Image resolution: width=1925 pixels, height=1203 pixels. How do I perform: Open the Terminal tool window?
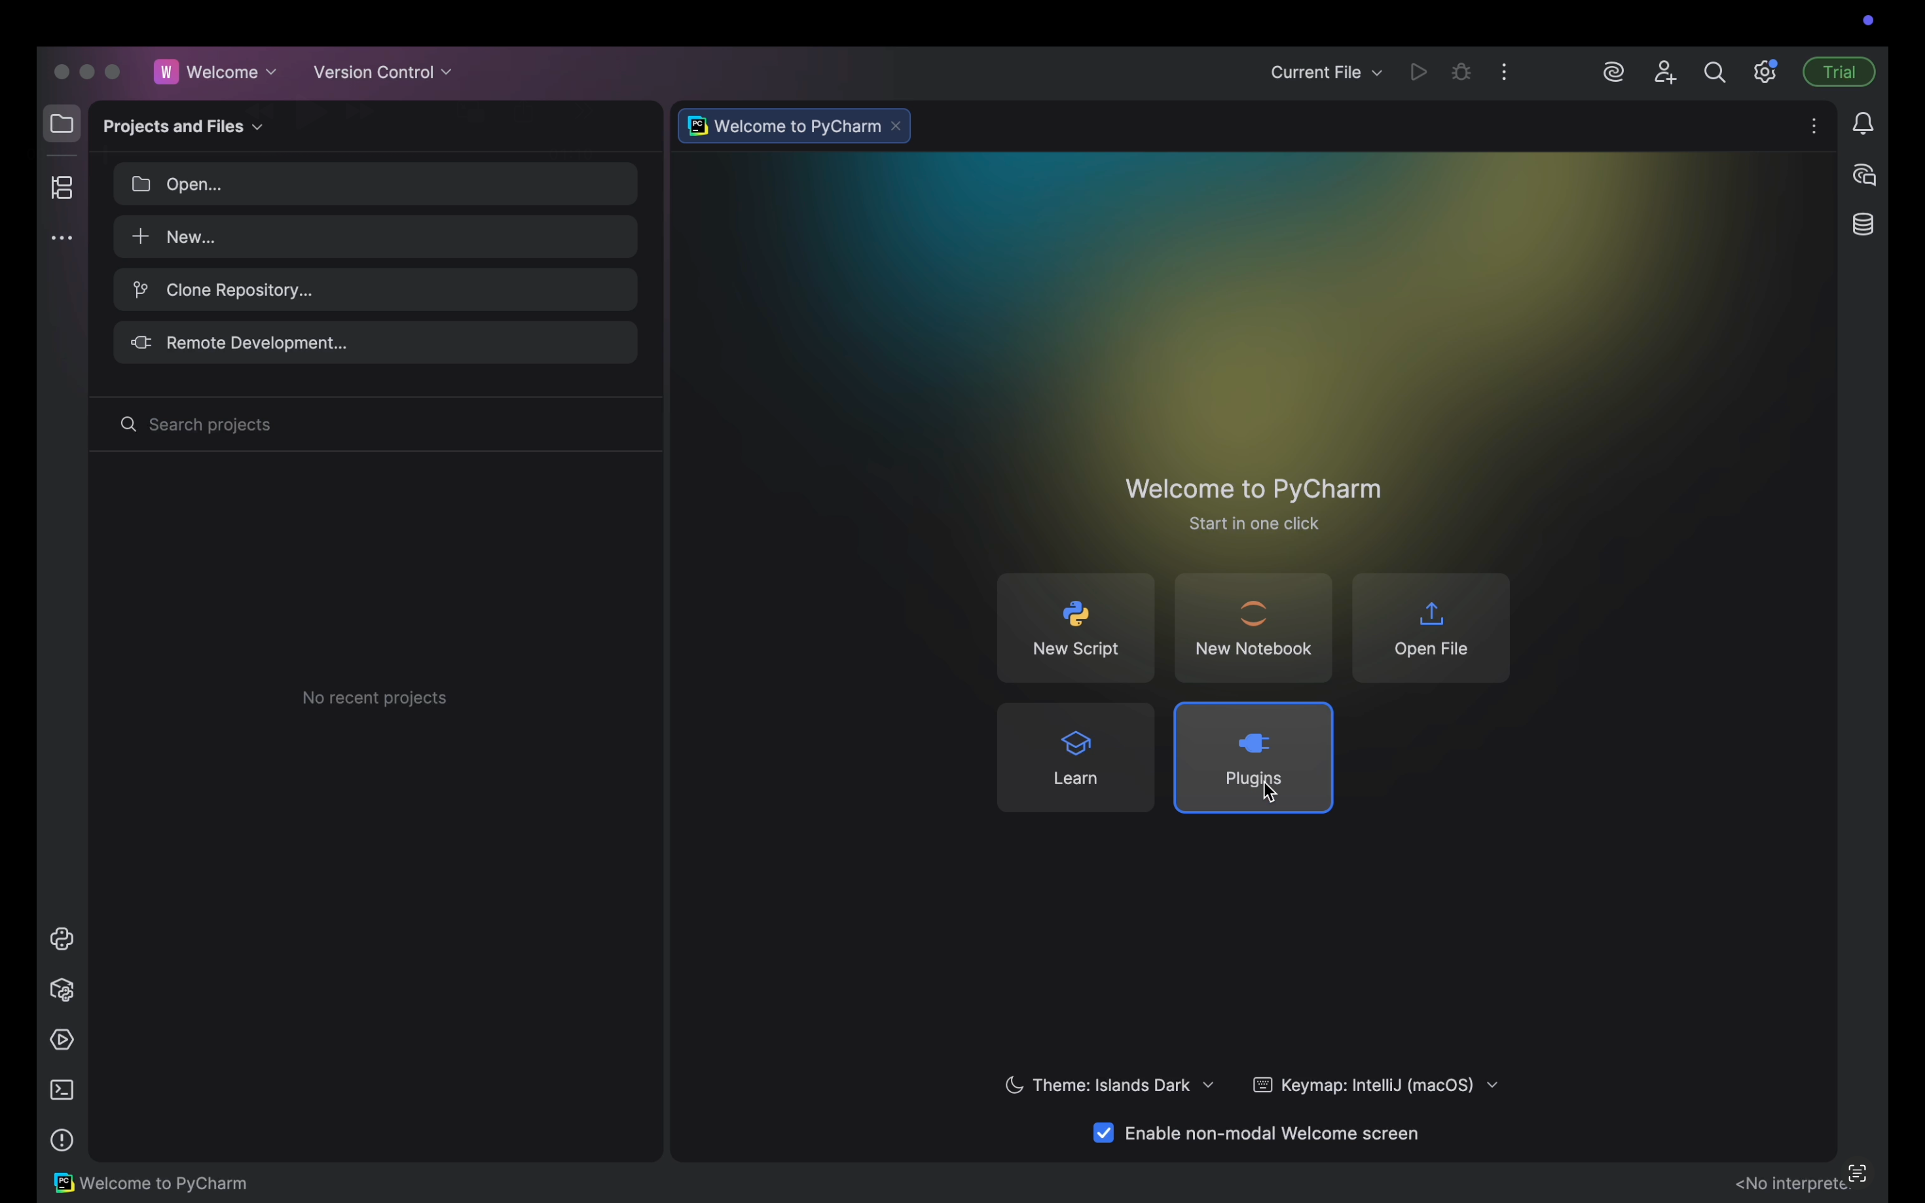click(x=62, y=1091)
